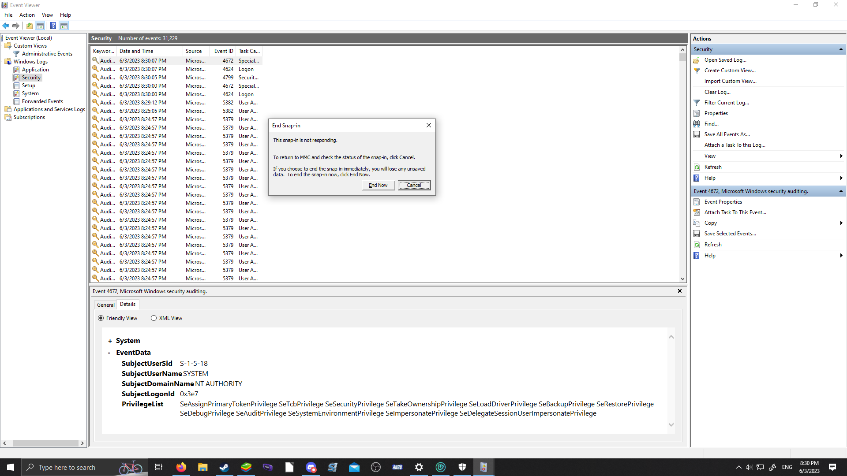The image size is (847, 476).
Task: Select the Friendly View radio button
Action: click(101, 318)
